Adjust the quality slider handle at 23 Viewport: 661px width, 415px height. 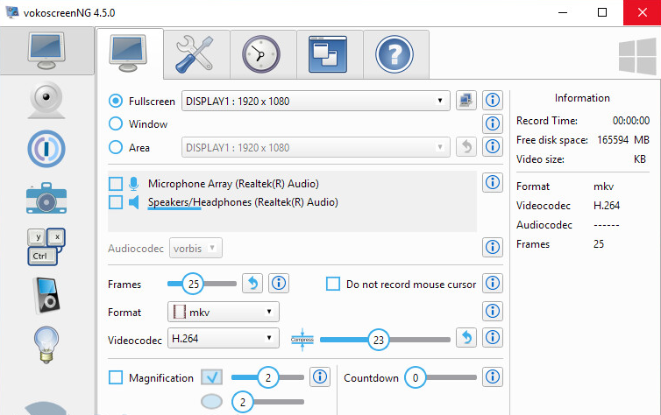coord(379,340)
